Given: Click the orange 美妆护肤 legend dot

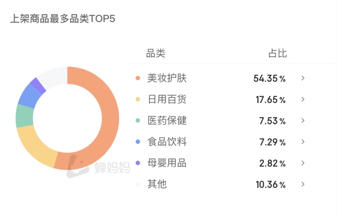Looking at the screenshot, I should tap(138, 78).
